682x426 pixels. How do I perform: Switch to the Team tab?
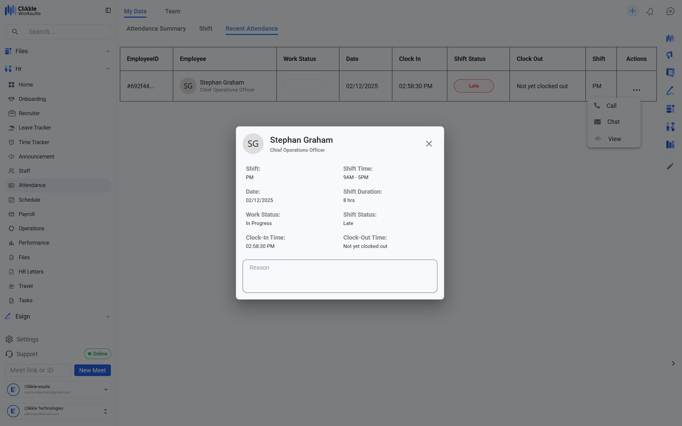[x=172, y=11]
